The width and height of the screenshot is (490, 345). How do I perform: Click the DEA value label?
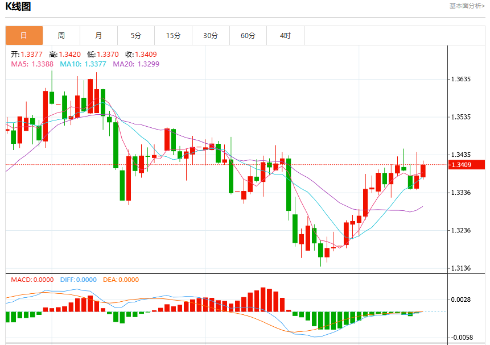[x=121, y=280]
